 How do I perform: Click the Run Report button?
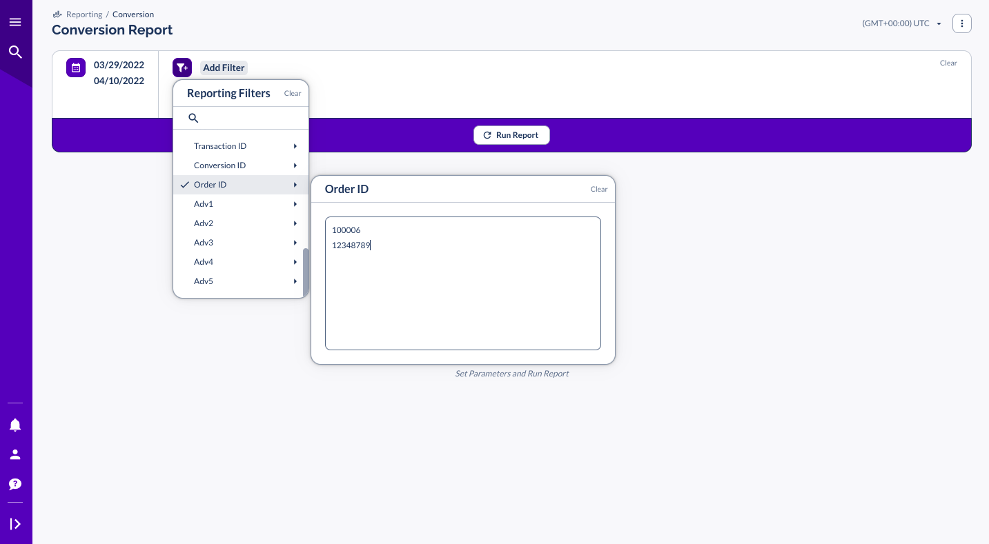(511, 135)
